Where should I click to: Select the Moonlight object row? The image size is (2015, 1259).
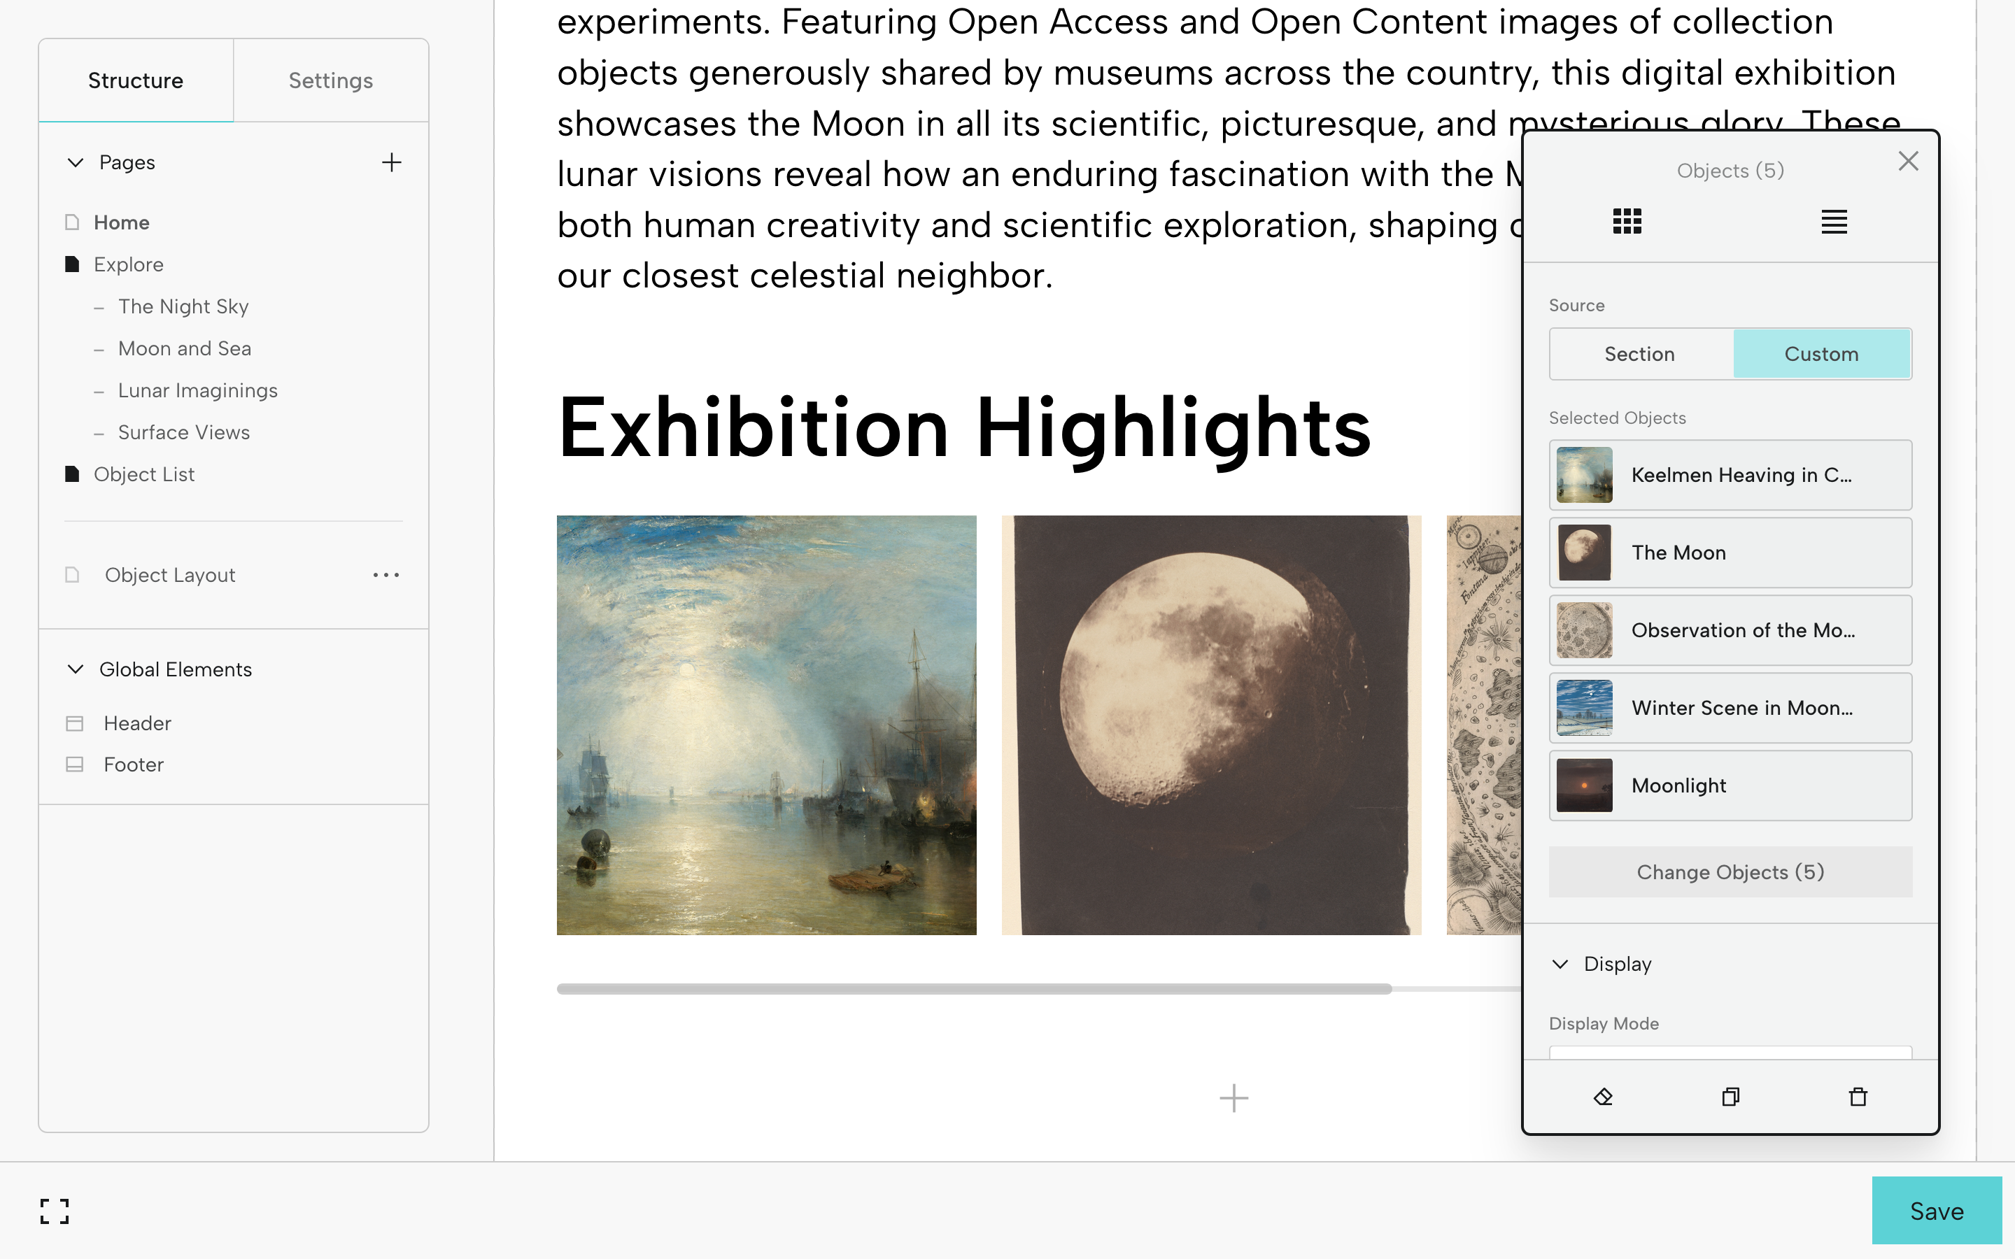click(x=1730, y=785)
